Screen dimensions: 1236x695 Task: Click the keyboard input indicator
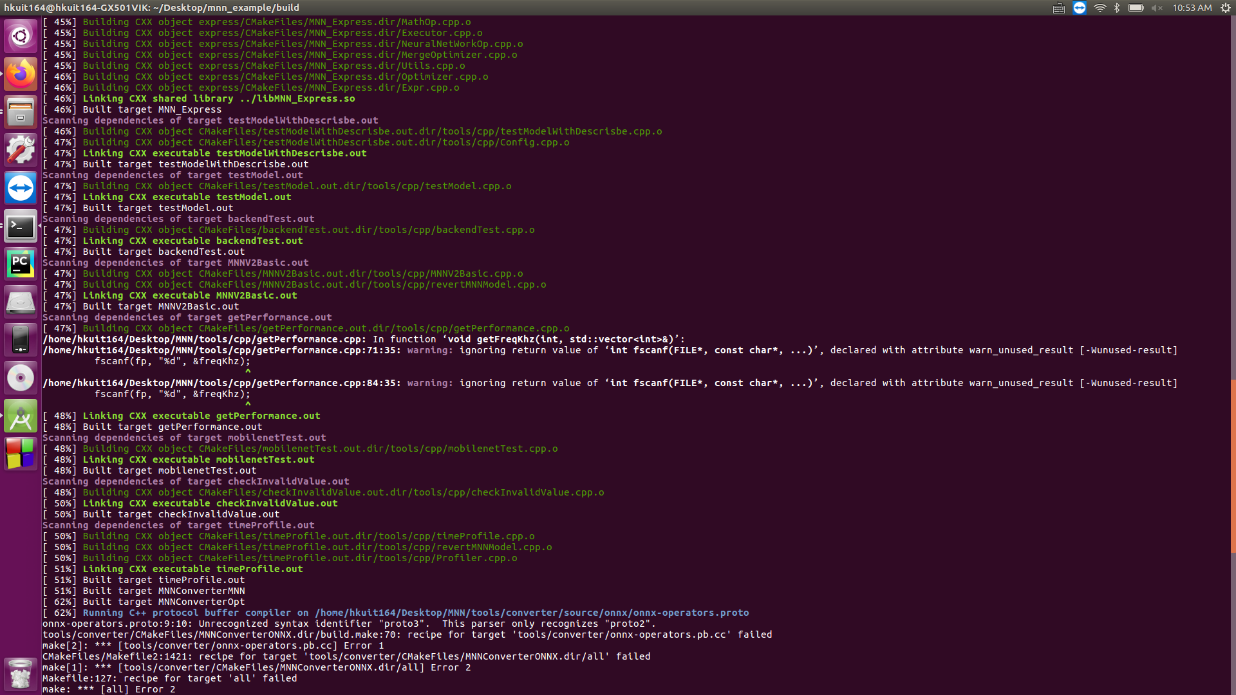[x=1058, y=8]
